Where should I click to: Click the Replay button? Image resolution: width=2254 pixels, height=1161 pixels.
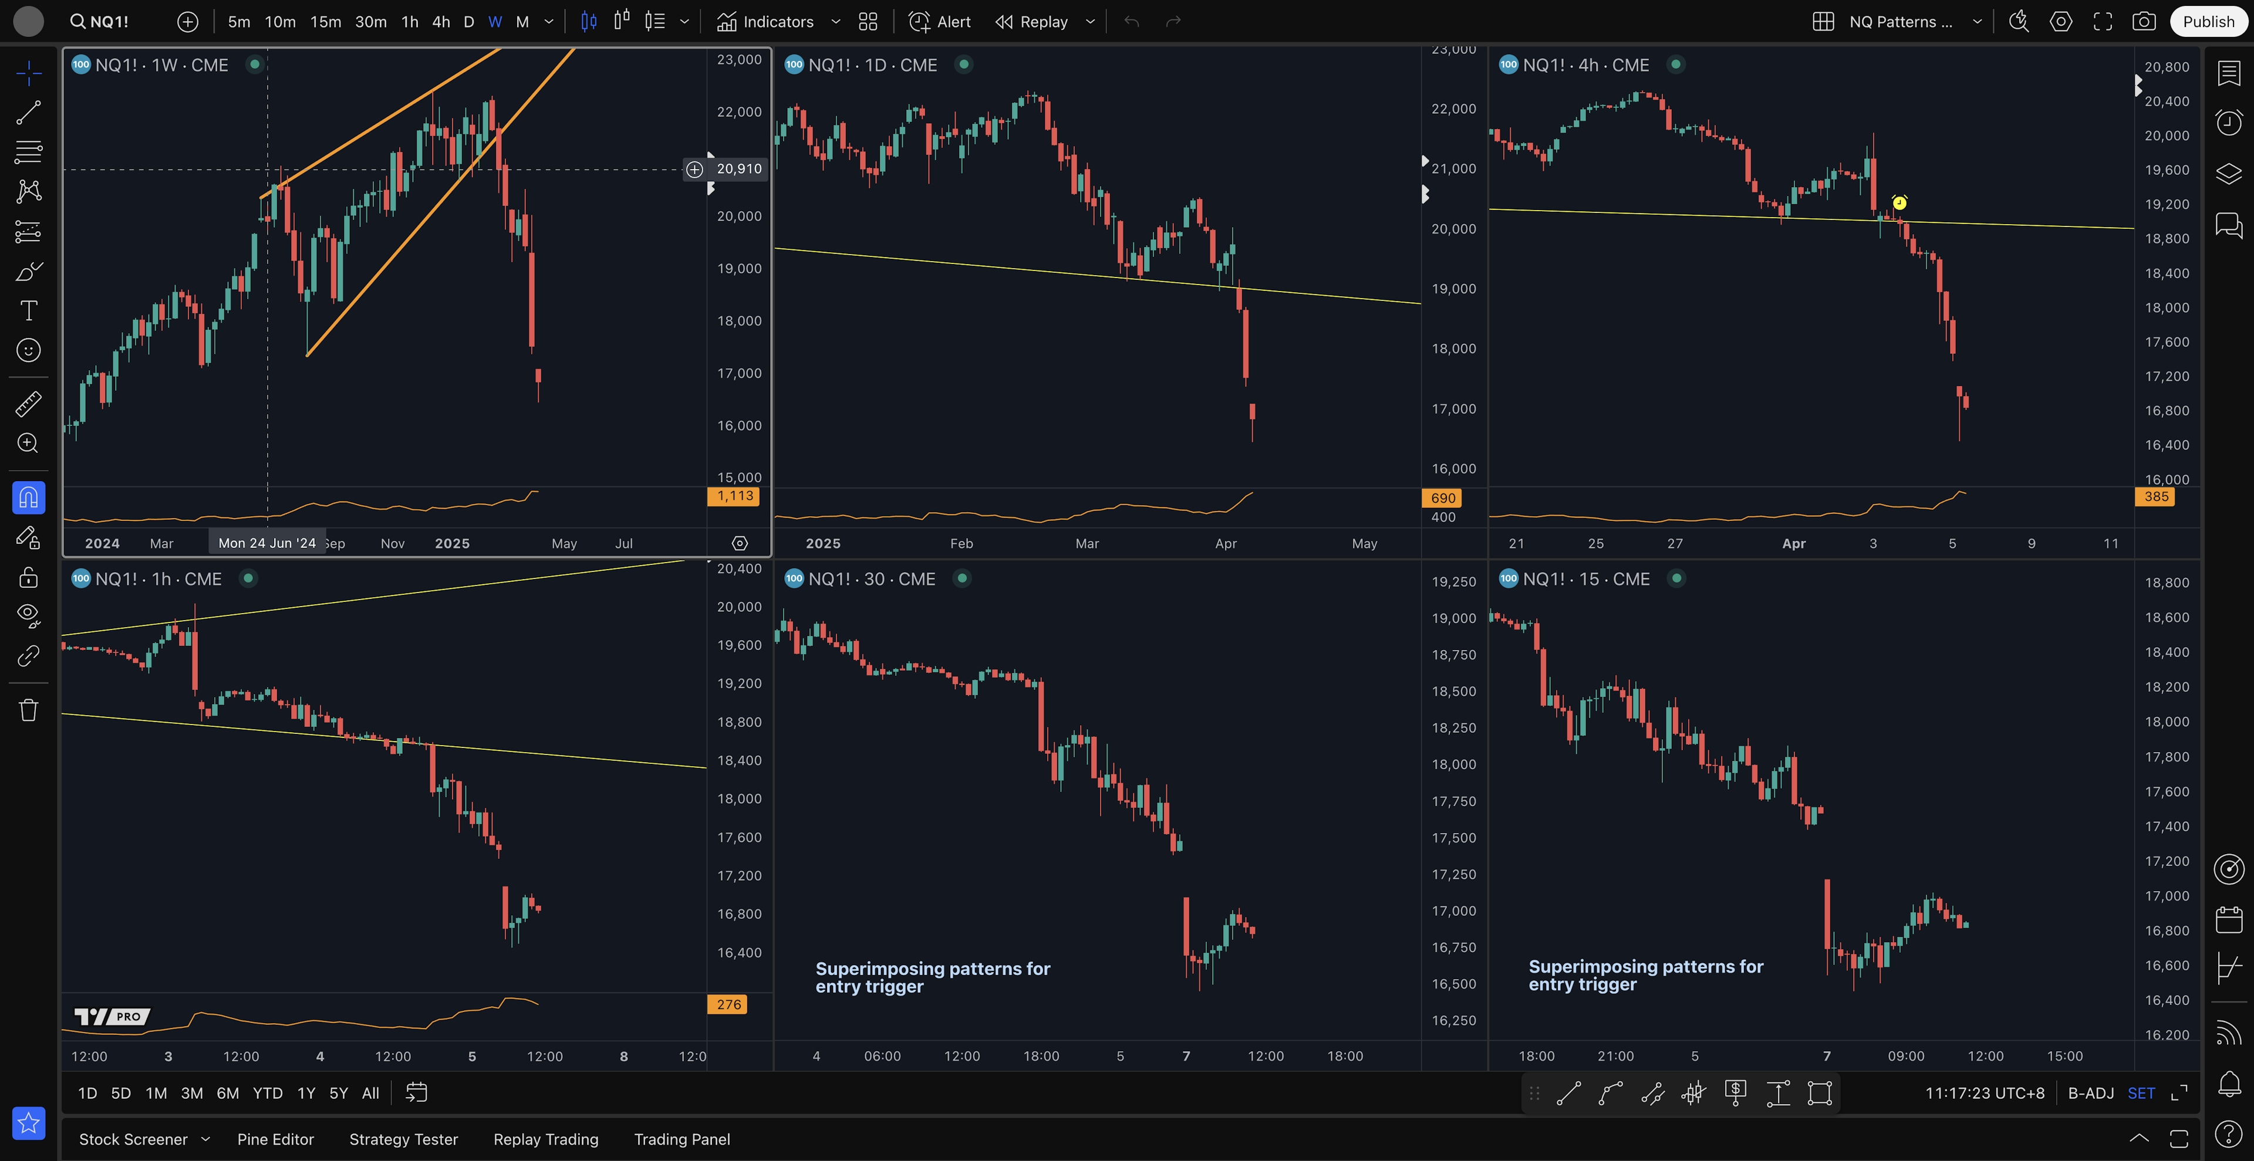[1032, 22]
